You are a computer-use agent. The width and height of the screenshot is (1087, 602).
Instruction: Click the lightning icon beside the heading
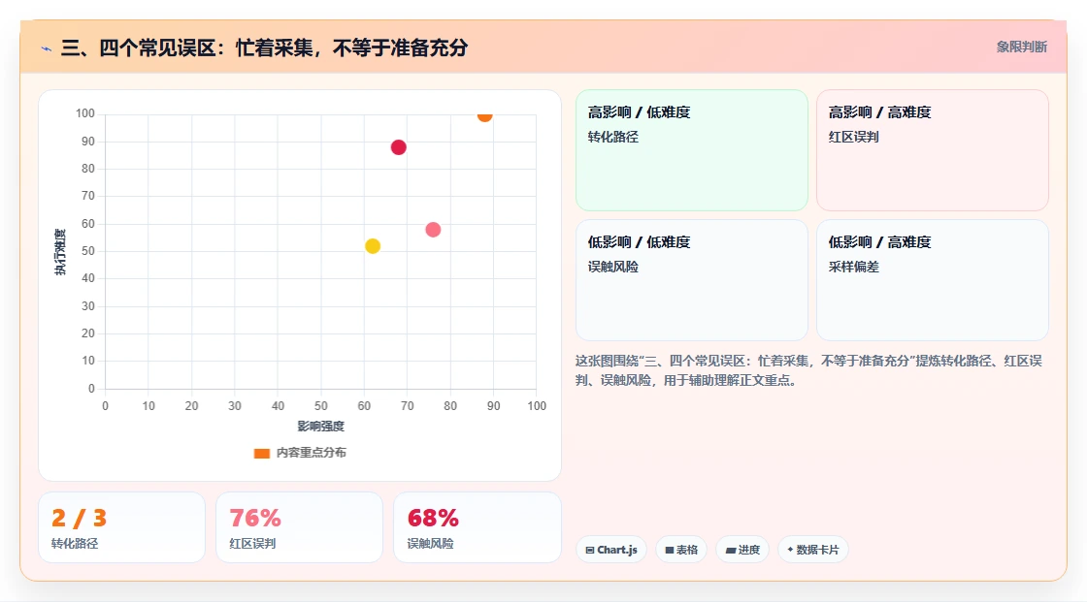coord(47,49)
